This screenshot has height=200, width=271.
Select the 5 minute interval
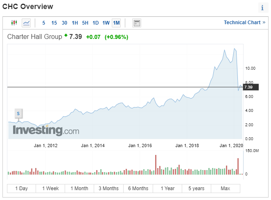tap(44, 23)
